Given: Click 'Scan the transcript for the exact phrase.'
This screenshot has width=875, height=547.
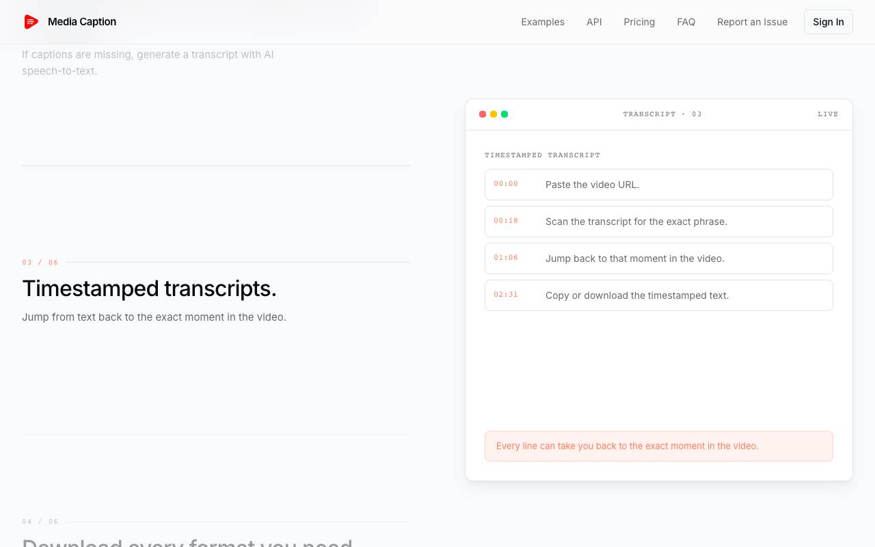Looking at the screenshot, I should pos(659,222).
